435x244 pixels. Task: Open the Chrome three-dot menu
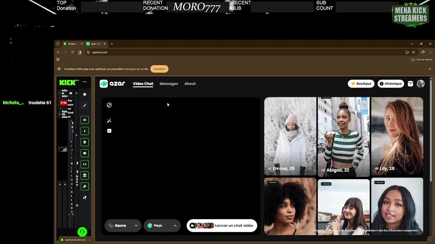431,52
